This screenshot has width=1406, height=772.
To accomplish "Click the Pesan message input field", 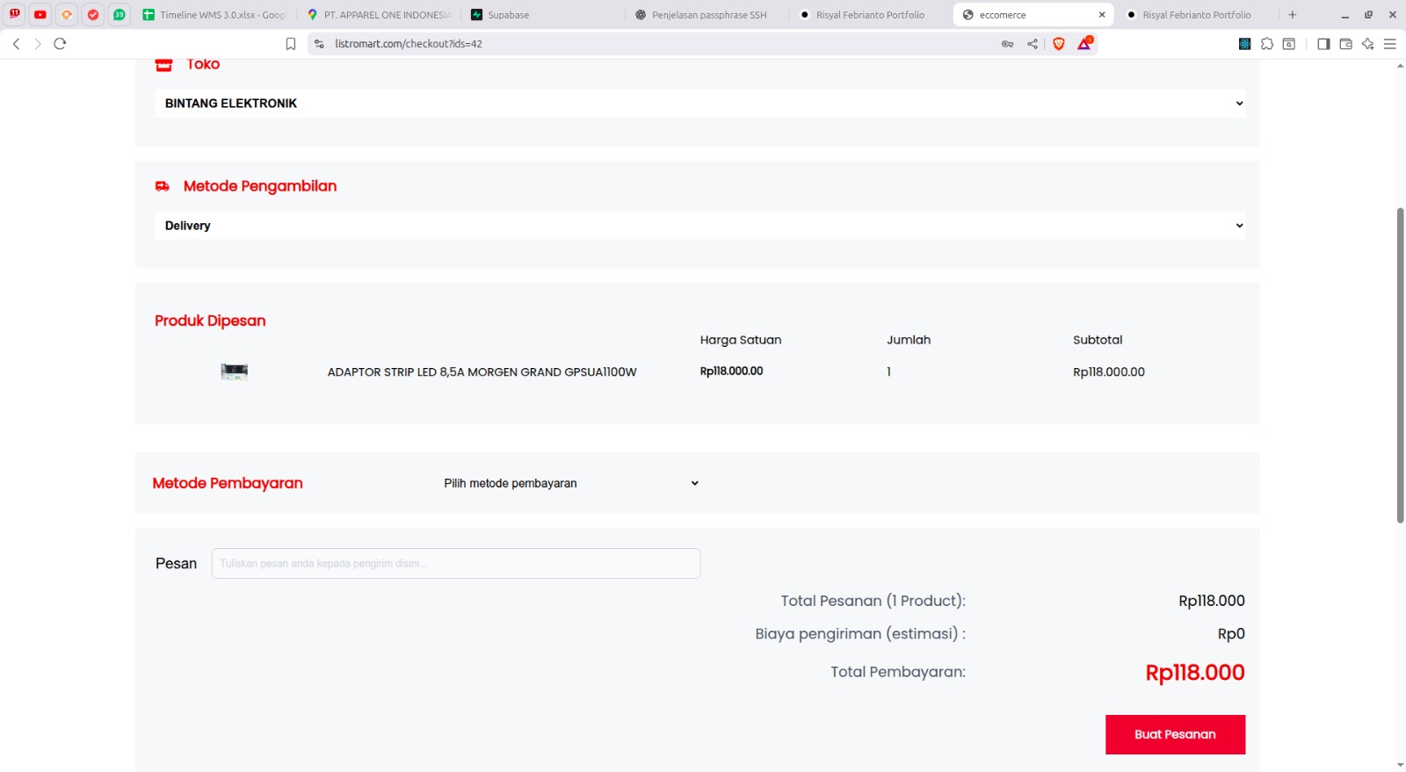I will coord(456,564).
